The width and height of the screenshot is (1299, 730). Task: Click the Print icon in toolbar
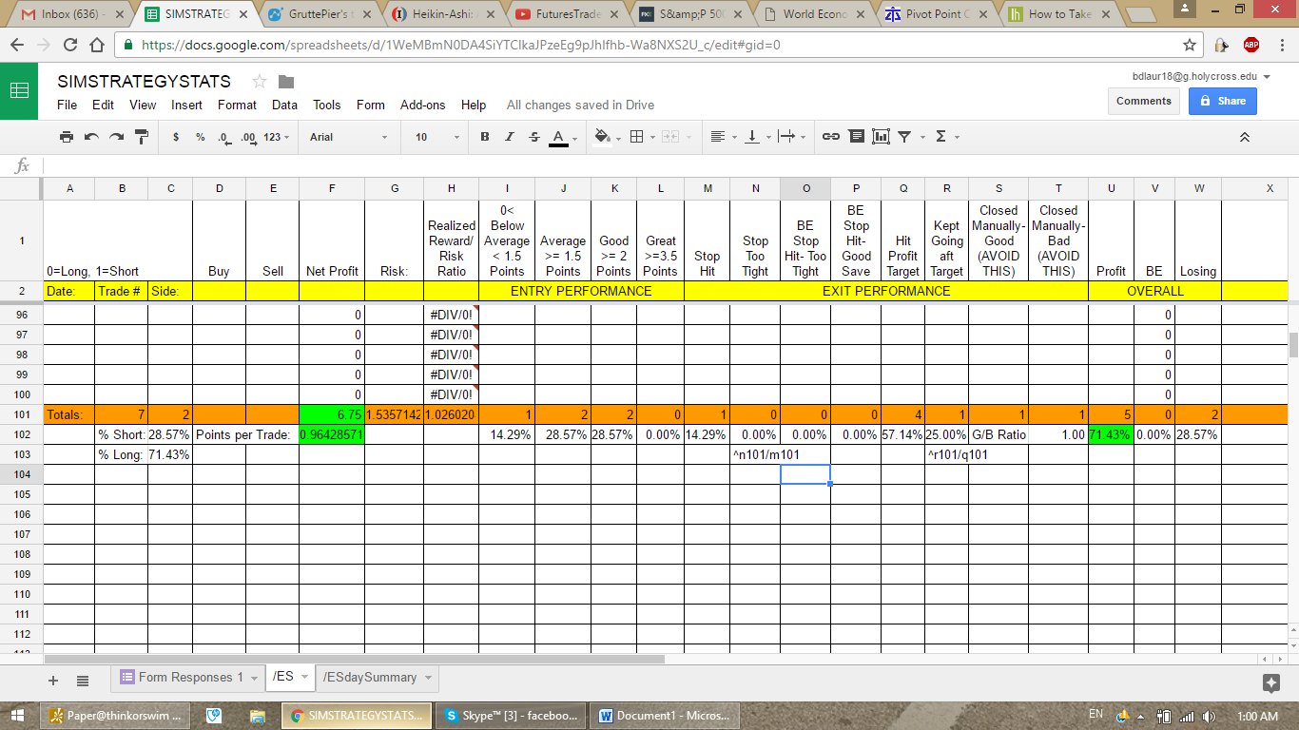click(67, 137)
